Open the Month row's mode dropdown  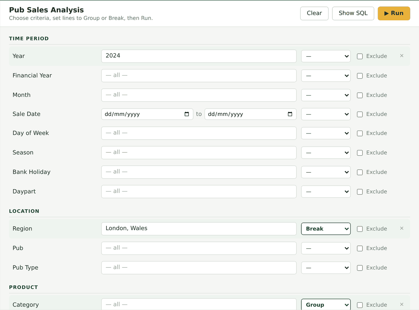click(326, 95)
